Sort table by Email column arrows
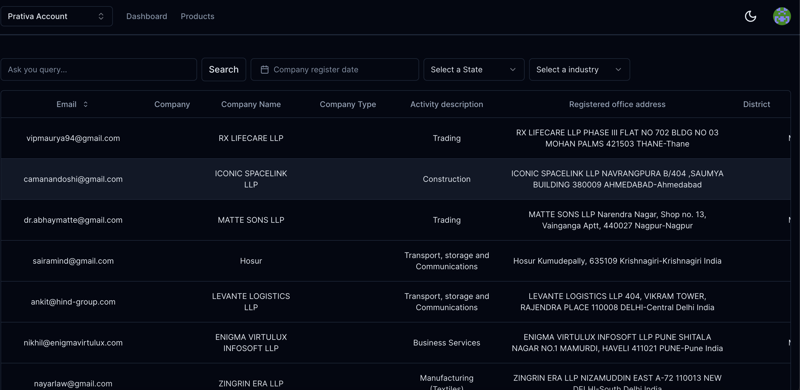This screenshot has height=390, width=800. 85,104
